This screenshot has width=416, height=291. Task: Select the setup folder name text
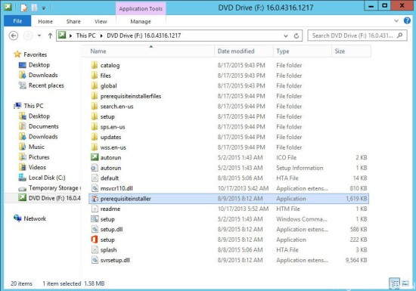point(107,116)
